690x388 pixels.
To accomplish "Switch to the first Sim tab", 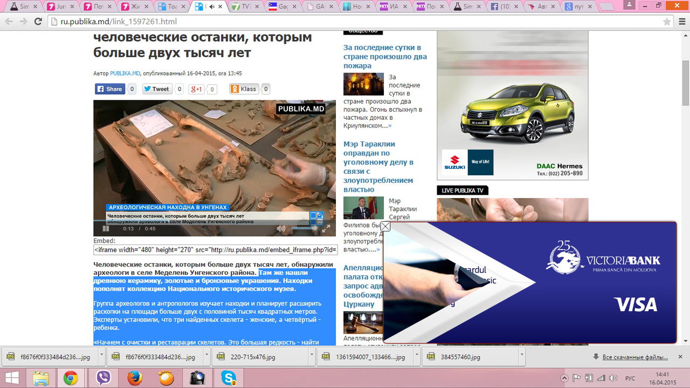I will click(x=23, y=6).
